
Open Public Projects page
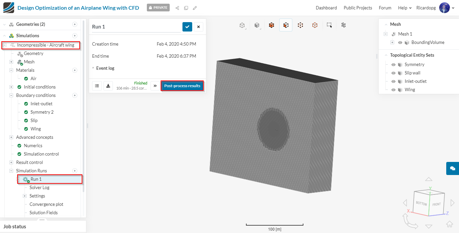pyautogui.click(x=358, y=8)
